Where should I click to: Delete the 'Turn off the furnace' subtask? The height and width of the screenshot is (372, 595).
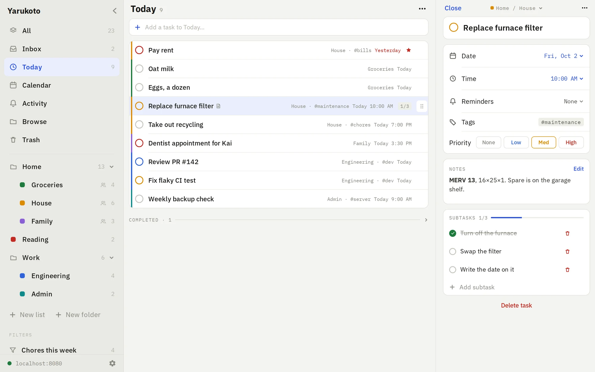(567, 233)
